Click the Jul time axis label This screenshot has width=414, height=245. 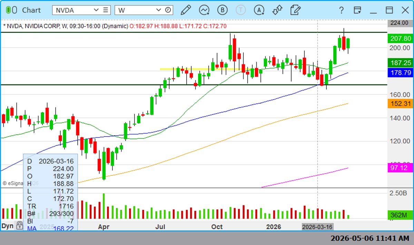point(160,227)
